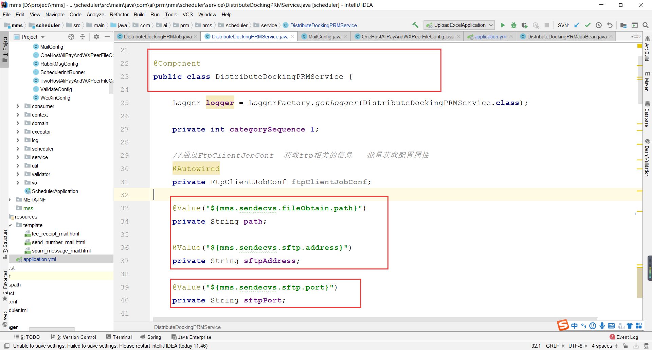Click the Build Project hammer icon
The width and height of the screenshot is (652, 350).
point(415,25)
